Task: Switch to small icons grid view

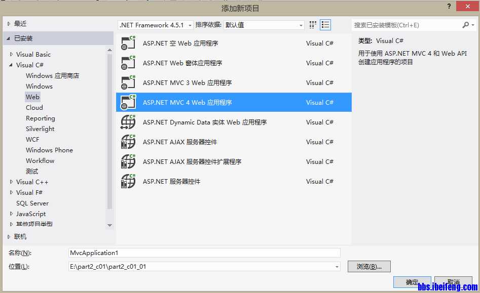Action: click(313, 25)
